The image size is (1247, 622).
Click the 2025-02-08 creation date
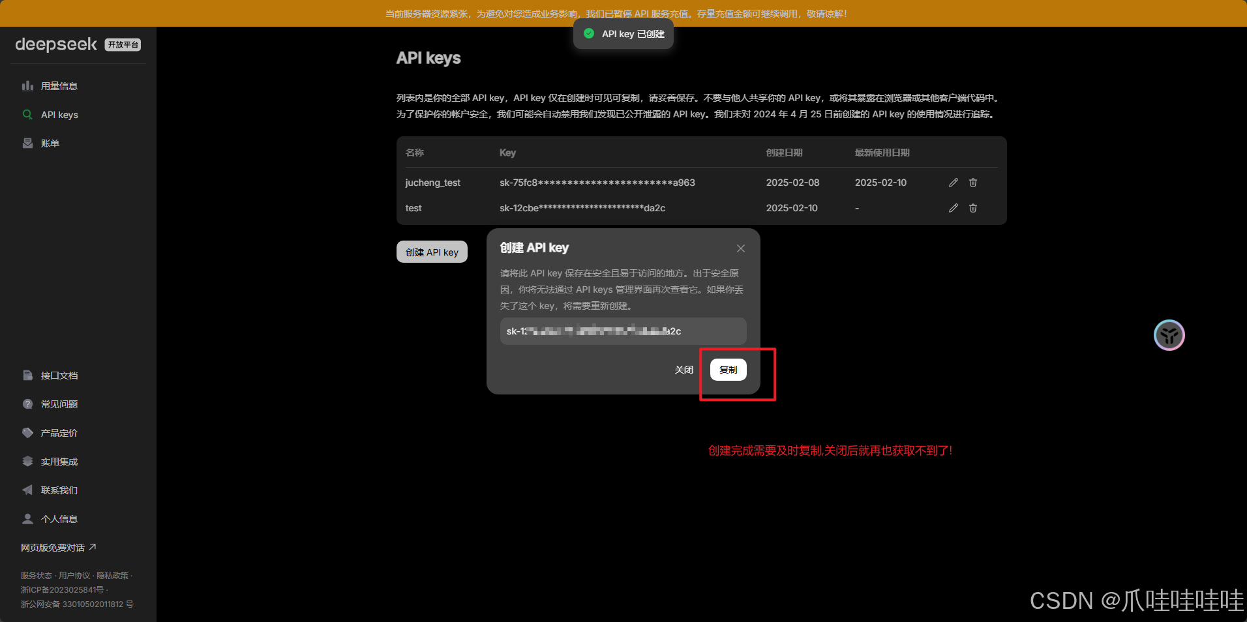click(x=792, y=183)
